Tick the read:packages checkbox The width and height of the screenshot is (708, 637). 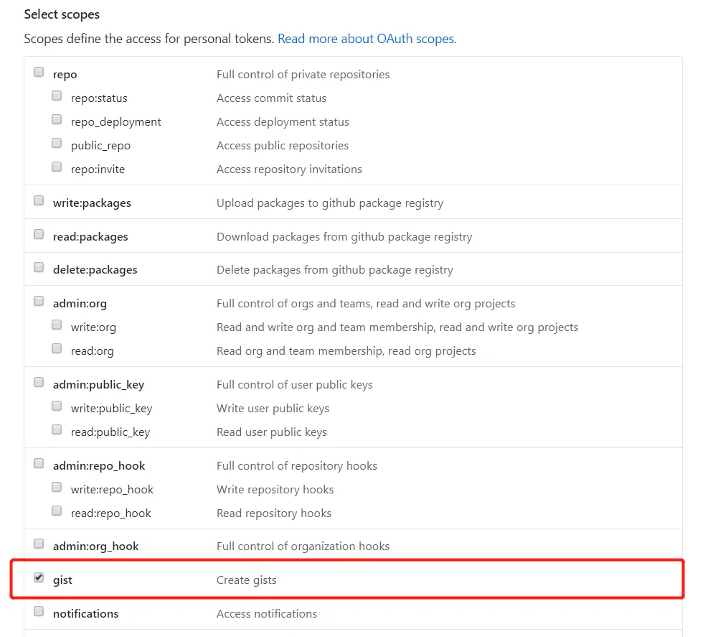click(39, 234)
